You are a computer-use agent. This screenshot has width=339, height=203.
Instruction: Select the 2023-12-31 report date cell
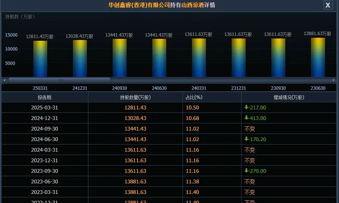click(x=45, y=160)
